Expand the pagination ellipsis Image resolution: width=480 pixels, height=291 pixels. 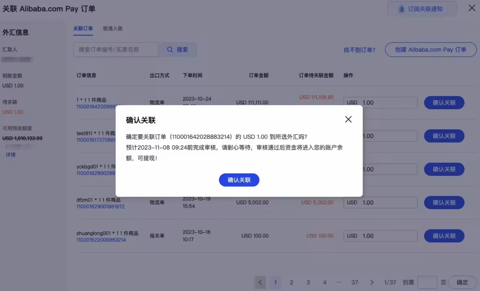(x=339, y=282)
